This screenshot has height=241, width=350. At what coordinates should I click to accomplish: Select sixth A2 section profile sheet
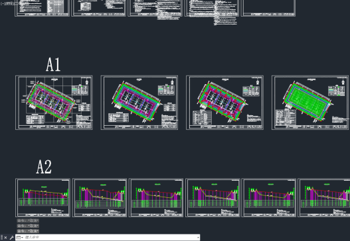[x=324, y=197]
